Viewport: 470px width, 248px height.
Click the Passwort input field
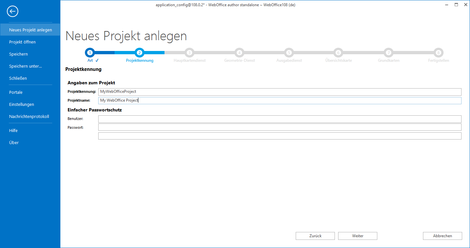(279, 127)
